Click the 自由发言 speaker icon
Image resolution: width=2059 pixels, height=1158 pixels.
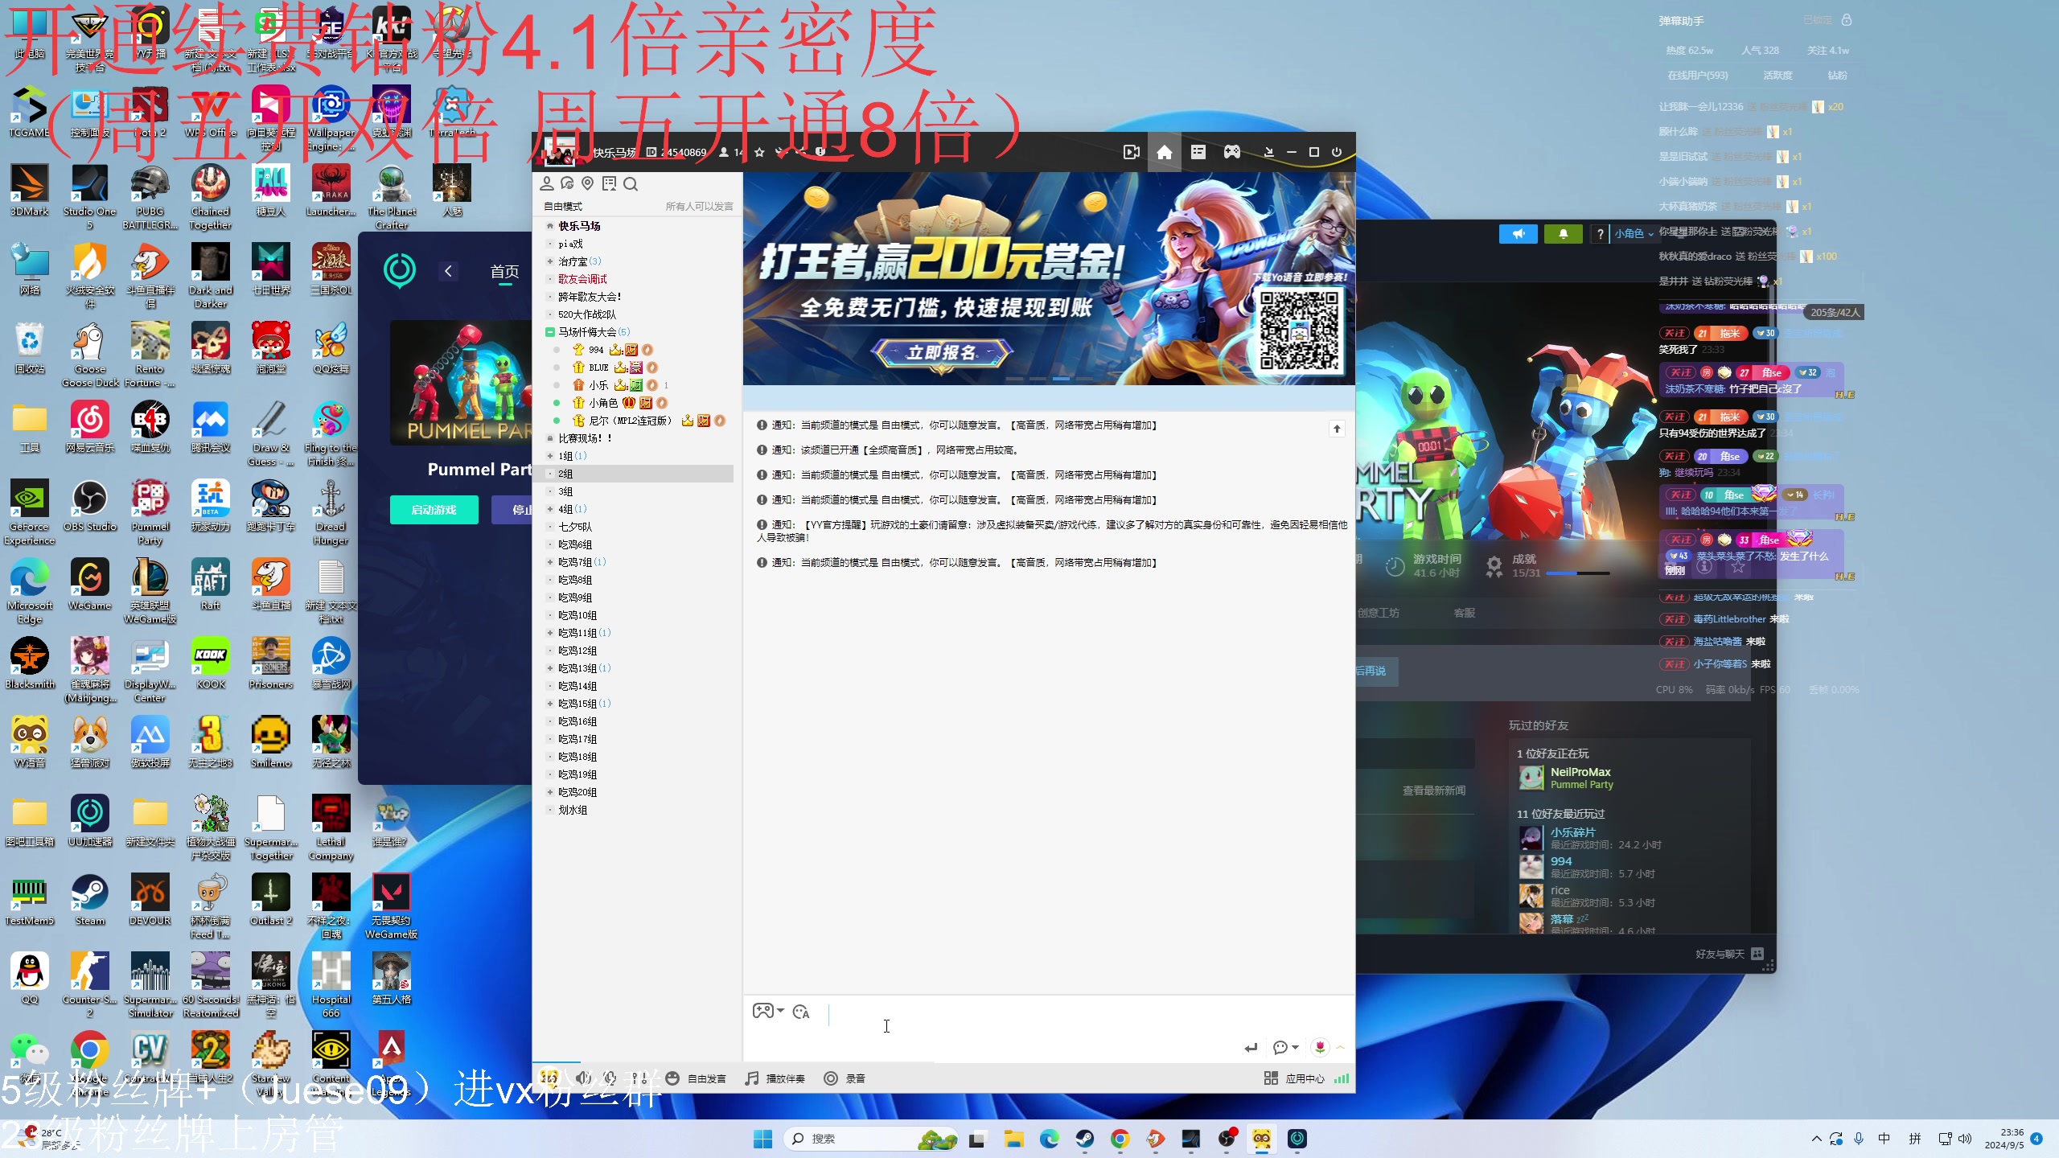[672, 1079]
